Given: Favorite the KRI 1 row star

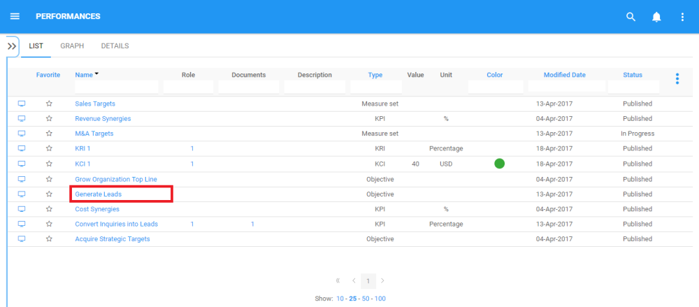Looking at the screenshot, I should (x=49, y=148).
